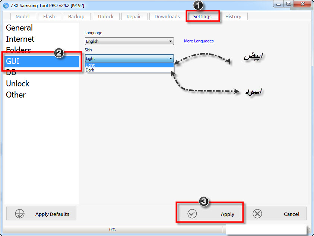
Task: Click the Cancel button label
Action: [292, 214]
